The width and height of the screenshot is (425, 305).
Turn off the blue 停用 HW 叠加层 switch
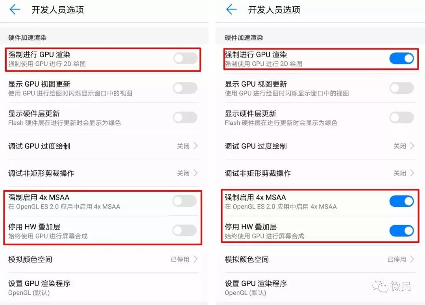click(402, 231)
